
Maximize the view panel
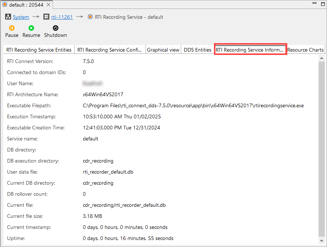pyautogui.click(x=323, y=4)
